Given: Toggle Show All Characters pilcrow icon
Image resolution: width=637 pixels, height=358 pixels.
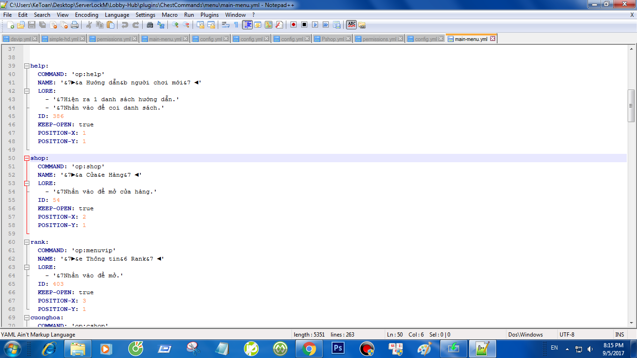Looking at the screenshot, I should (x=236, y=25).
